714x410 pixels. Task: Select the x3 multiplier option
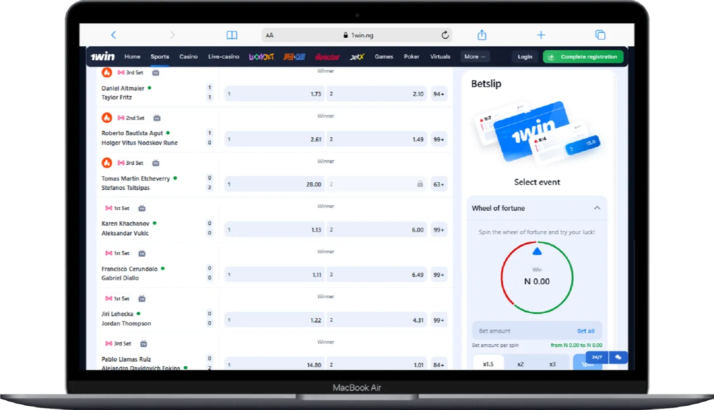tap(552, 364)
